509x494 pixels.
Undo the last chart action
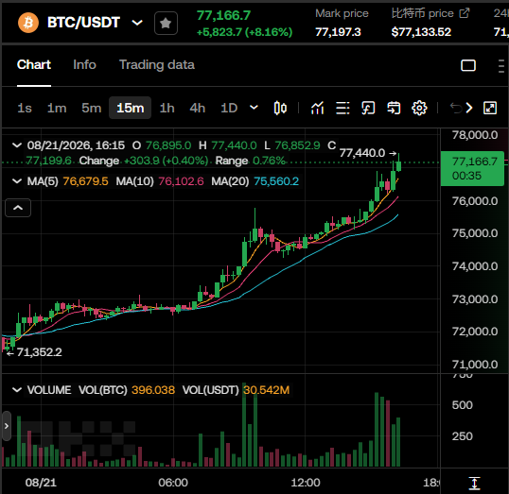tap(456, 108)
